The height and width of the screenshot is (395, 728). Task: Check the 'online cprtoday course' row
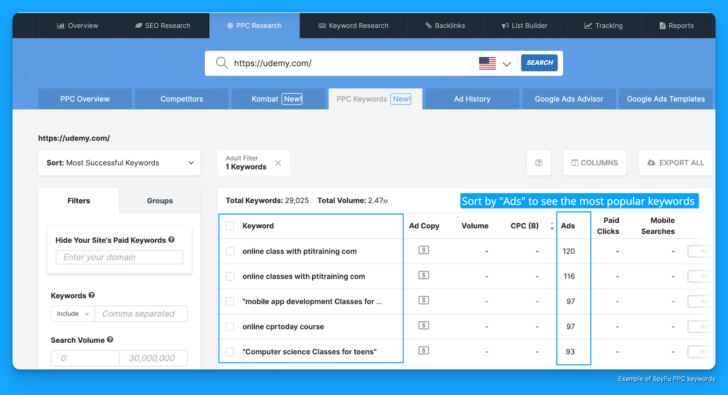coord(230,326)
